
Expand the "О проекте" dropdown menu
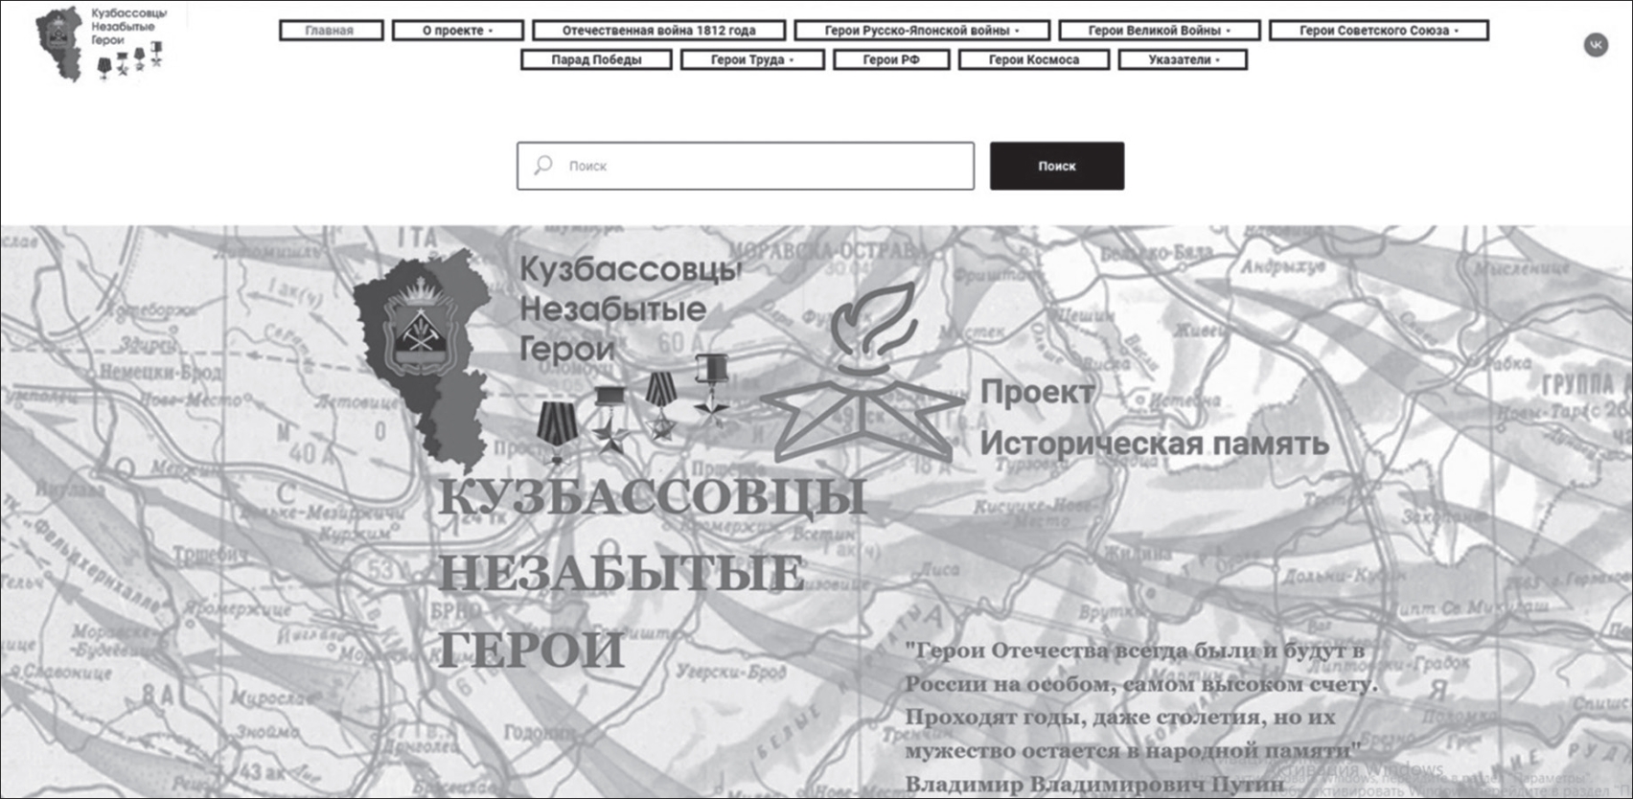(x=457, y=31)
